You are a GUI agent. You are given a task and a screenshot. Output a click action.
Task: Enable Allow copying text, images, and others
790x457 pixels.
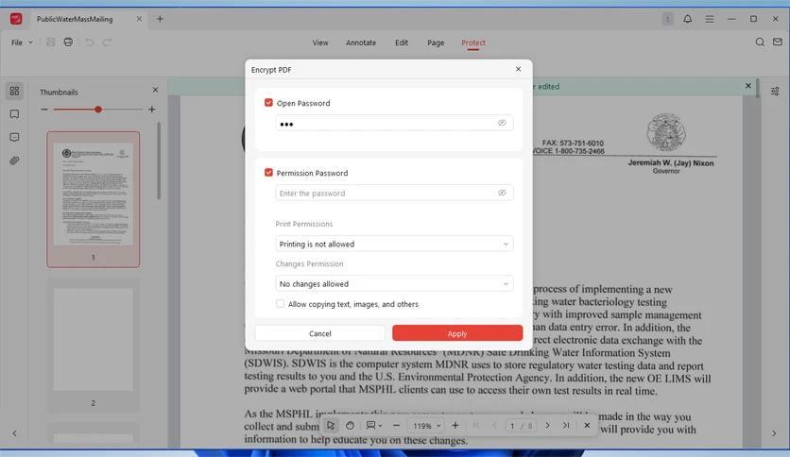click(280, 303)
